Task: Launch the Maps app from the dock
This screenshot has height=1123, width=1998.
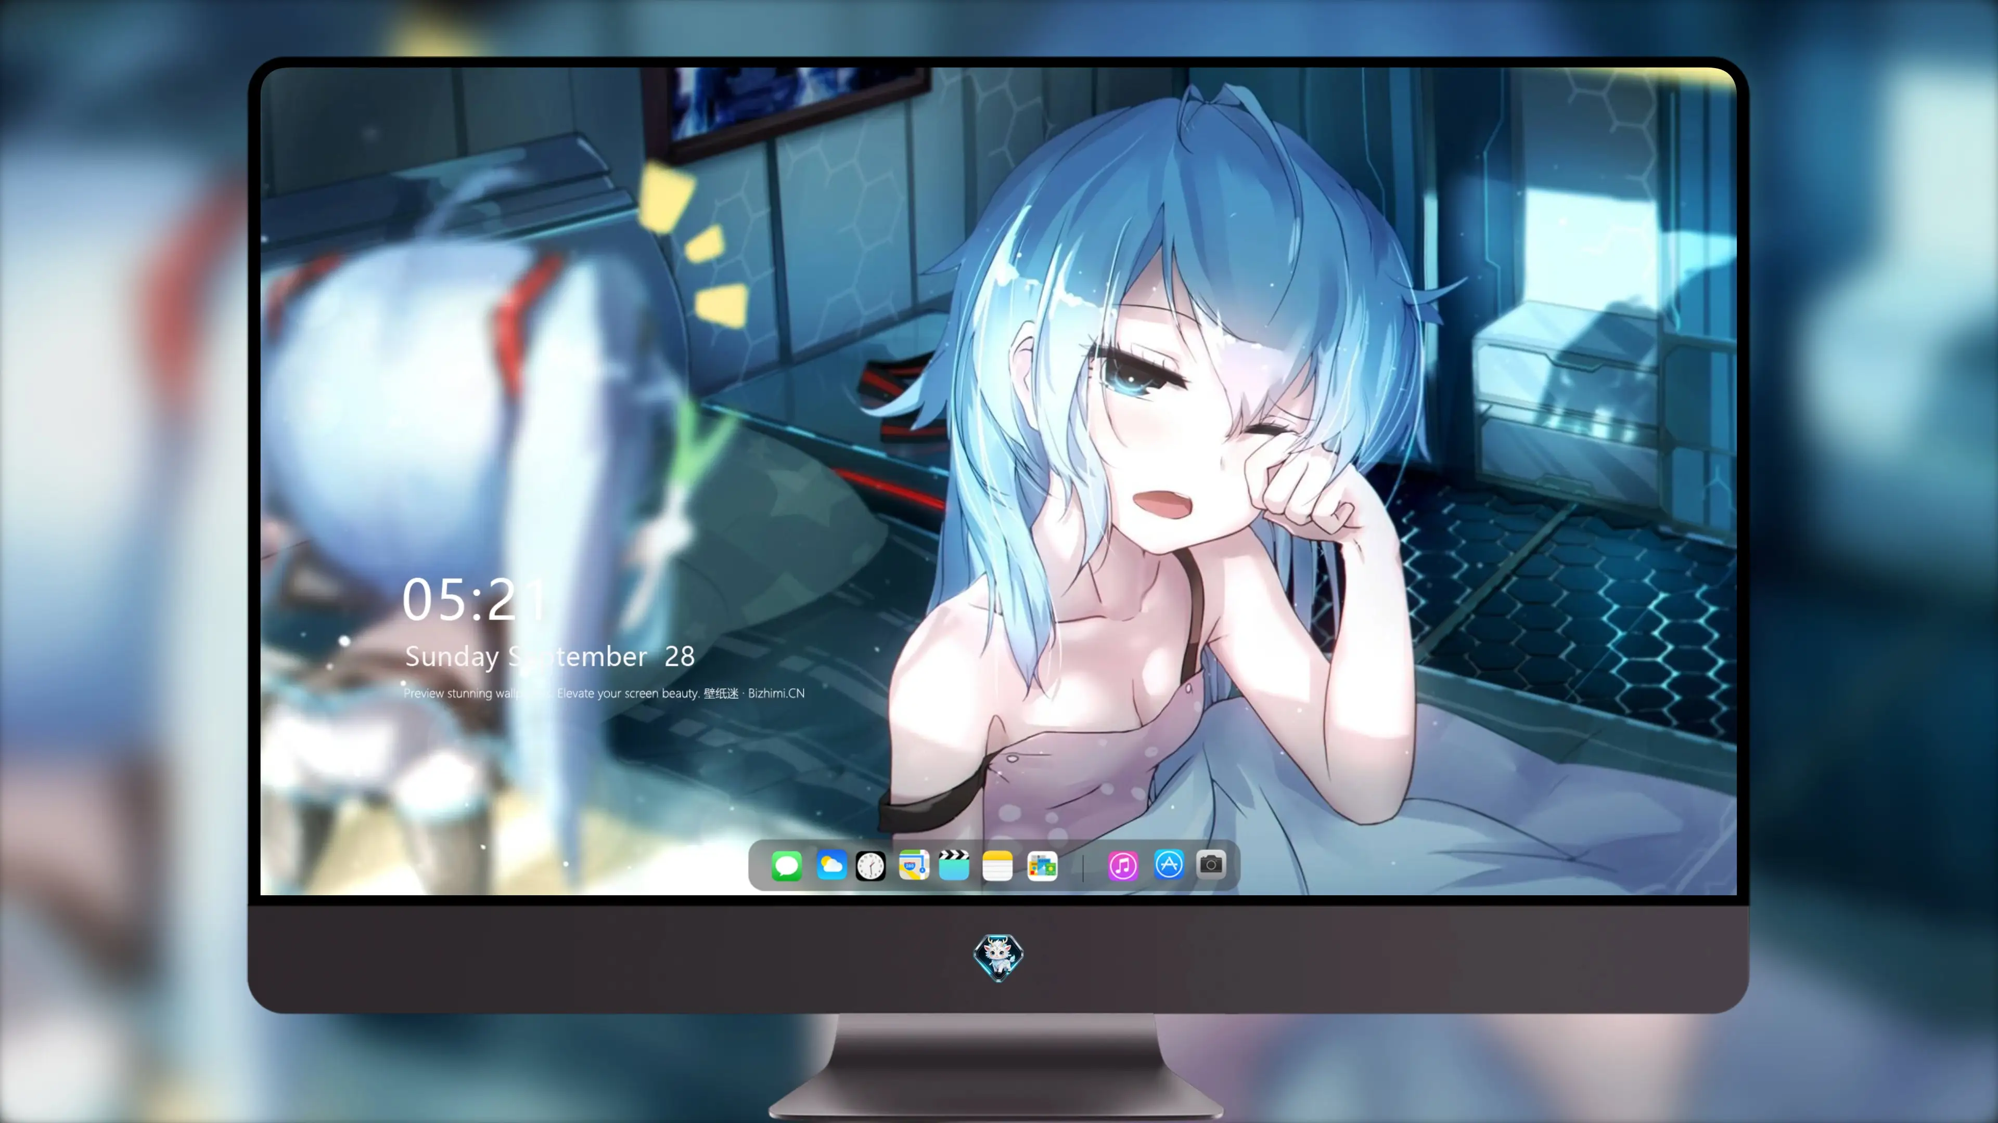Action: click(914, 865)
